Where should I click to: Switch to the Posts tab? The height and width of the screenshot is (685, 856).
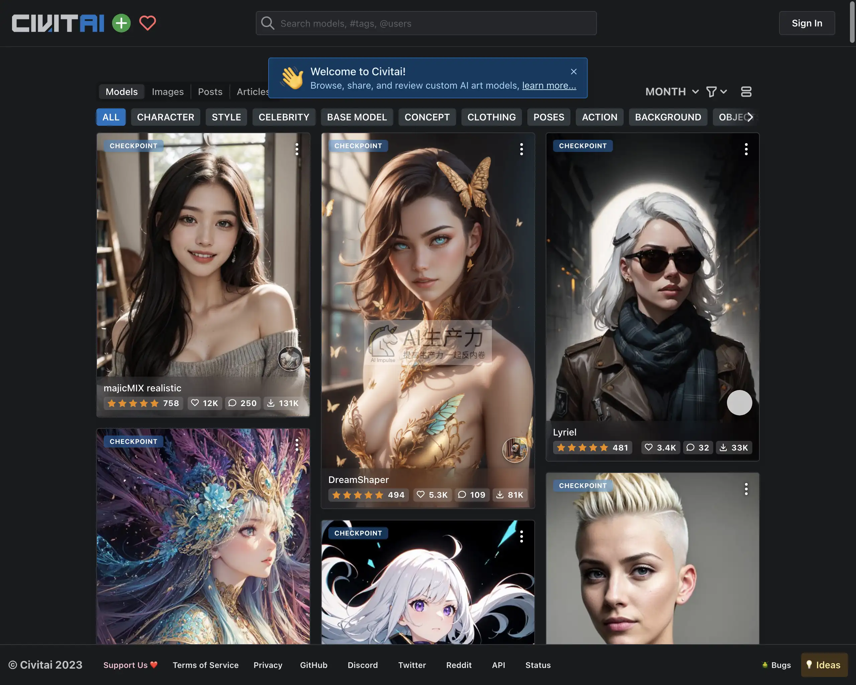pyautogui.click(x=210, y=92)
